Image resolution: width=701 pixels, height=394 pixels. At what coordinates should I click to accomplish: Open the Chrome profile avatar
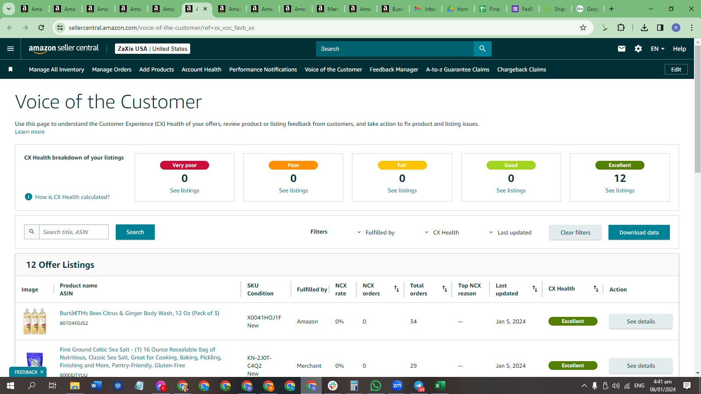676,28
